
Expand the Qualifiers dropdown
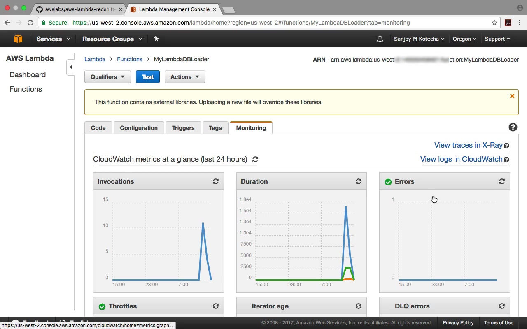[x=107, y=77]
